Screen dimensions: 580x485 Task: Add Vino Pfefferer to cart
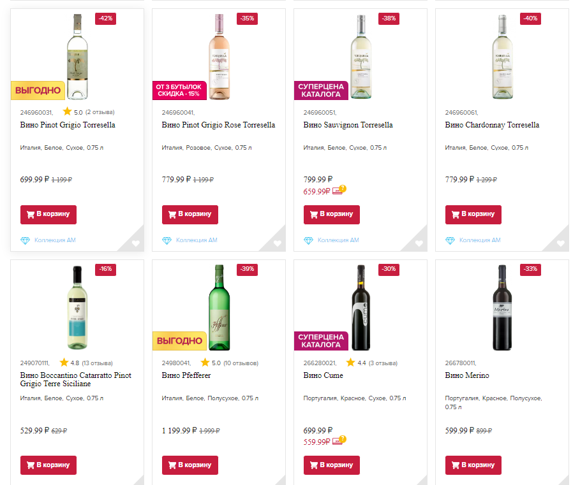pyautogui.click(x=190, y=465)
